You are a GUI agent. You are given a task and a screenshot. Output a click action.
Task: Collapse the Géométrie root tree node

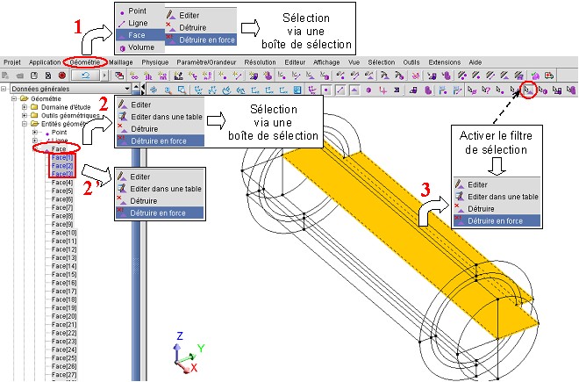point(14,99)
